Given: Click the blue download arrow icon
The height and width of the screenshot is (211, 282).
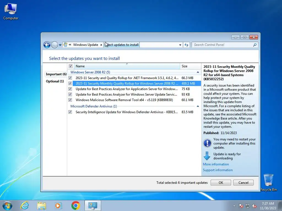Looking at the screenshot, I should [x=207, y=156].
